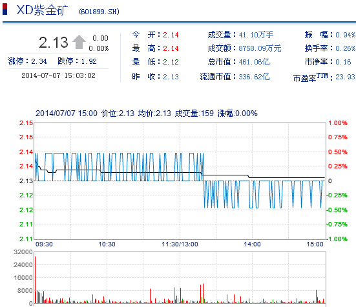Click the 09:30 time axis label
The width and height of the screenshot is (356, 307).
pos(44,244)
